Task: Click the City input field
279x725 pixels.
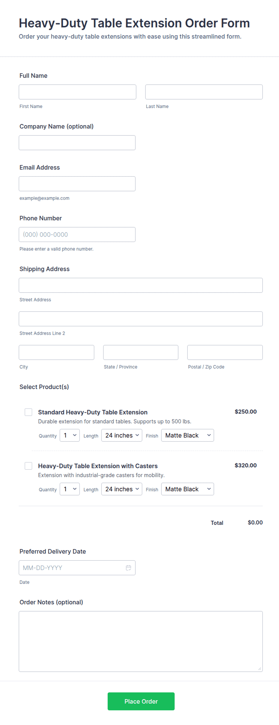Action: point(56,352)
